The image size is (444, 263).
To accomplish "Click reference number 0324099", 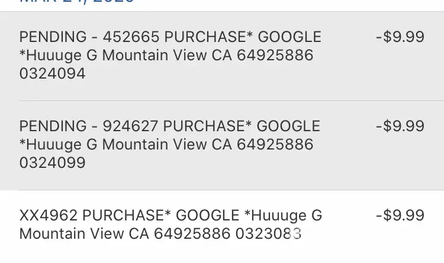I will click(x=53, y=163).
